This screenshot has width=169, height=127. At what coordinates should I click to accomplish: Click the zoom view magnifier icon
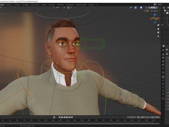[x=158, y=25]
